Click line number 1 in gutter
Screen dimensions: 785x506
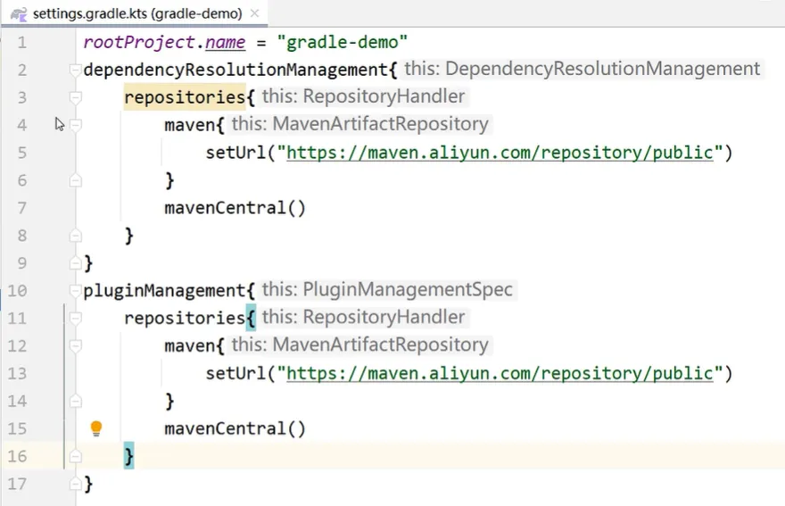point(22,42)
